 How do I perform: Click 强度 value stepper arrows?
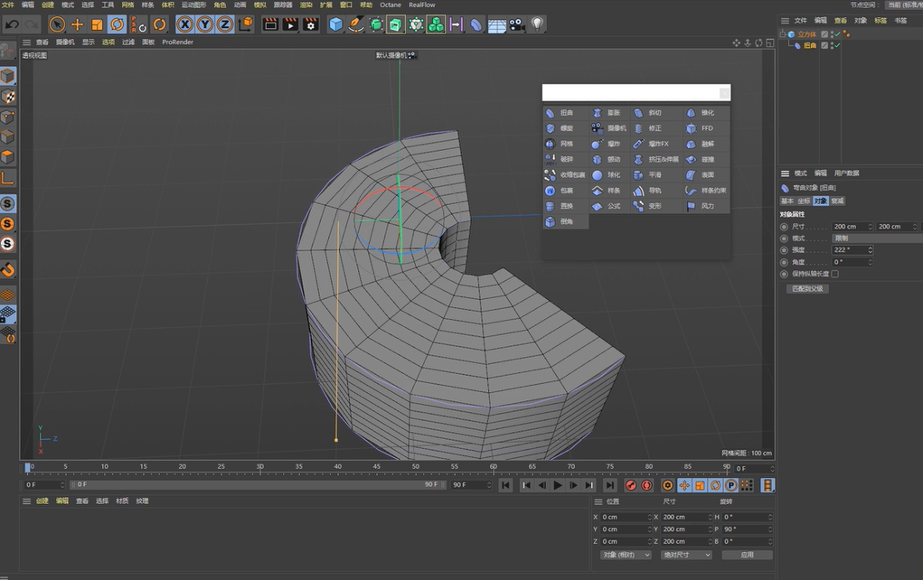[x=870, y=250]
